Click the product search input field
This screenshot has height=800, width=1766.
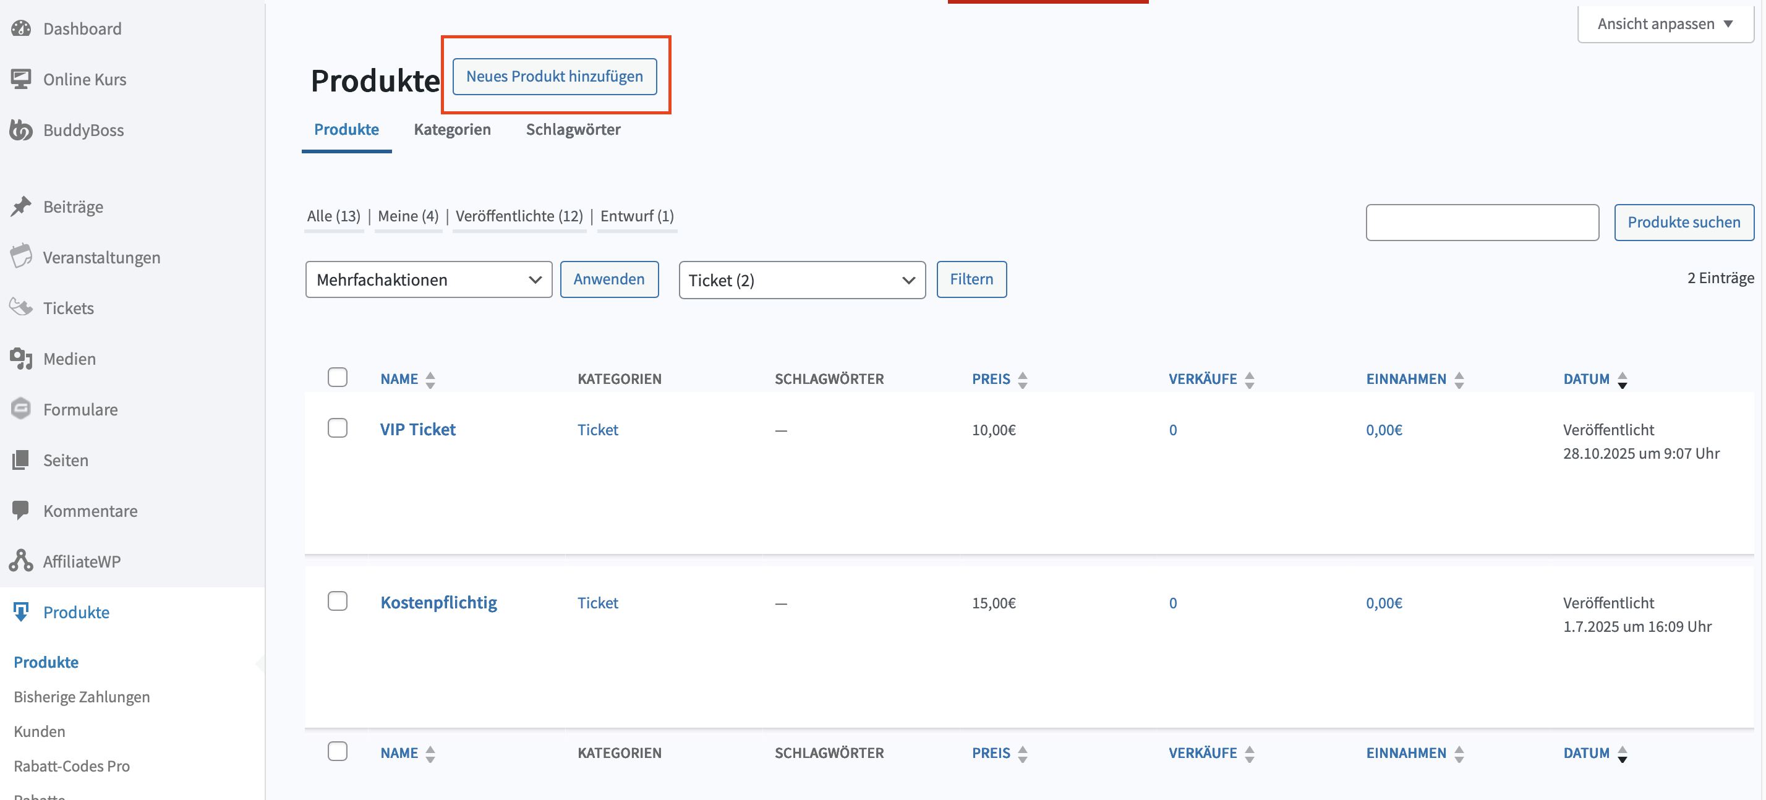click(1482, 222)
